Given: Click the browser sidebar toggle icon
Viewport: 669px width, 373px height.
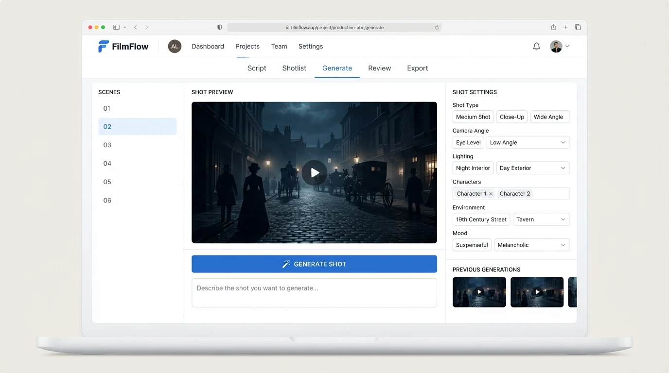Looking at the screenshot, I should pos(117,28).
